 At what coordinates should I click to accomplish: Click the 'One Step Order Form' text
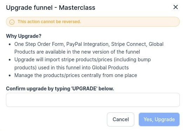39,44
